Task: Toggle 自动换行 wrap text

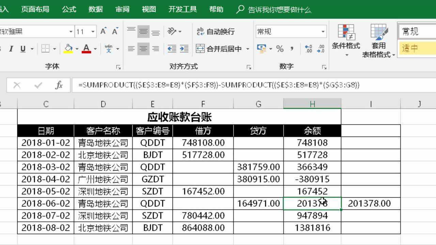Action: click(x=216, y=32)
